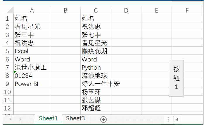Image resolution: width=204 pixels, height=125 pixels.
Task: Click column E header
Action: click(x=156, y=10)
